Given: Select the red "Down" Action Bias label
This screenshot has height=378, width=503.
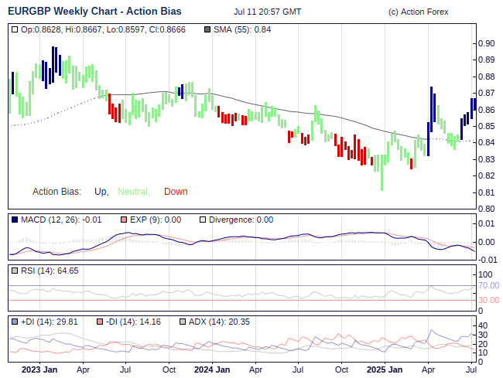Looking at the screenshot, I should point(176,192).
